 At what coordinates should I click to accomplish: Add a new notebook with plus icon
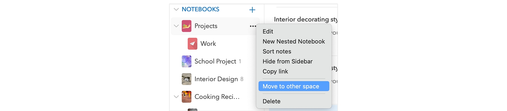pos(252,10)
